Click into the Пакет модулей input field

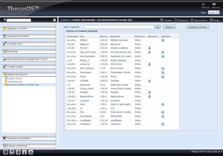pyautogui.click(x=119, y=27)
